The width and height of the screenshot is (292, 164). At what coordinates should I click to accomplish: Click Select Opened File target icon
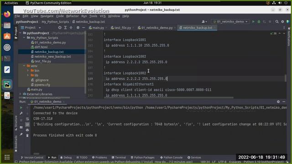[60, 28]
